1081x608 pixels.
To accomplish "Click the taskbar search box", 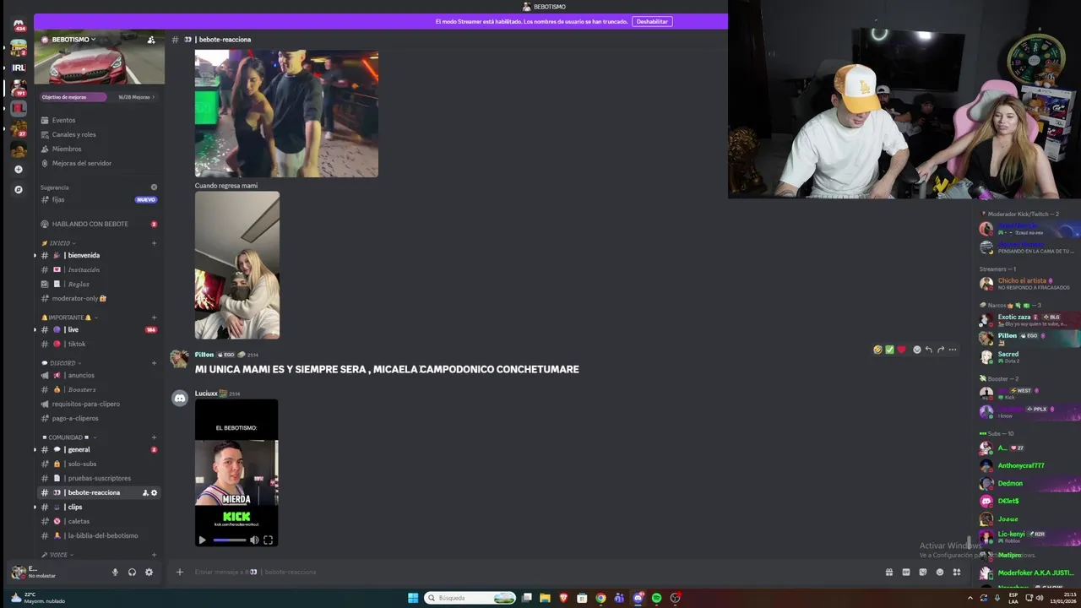I will pyautogui.click(x=470, y=598).
